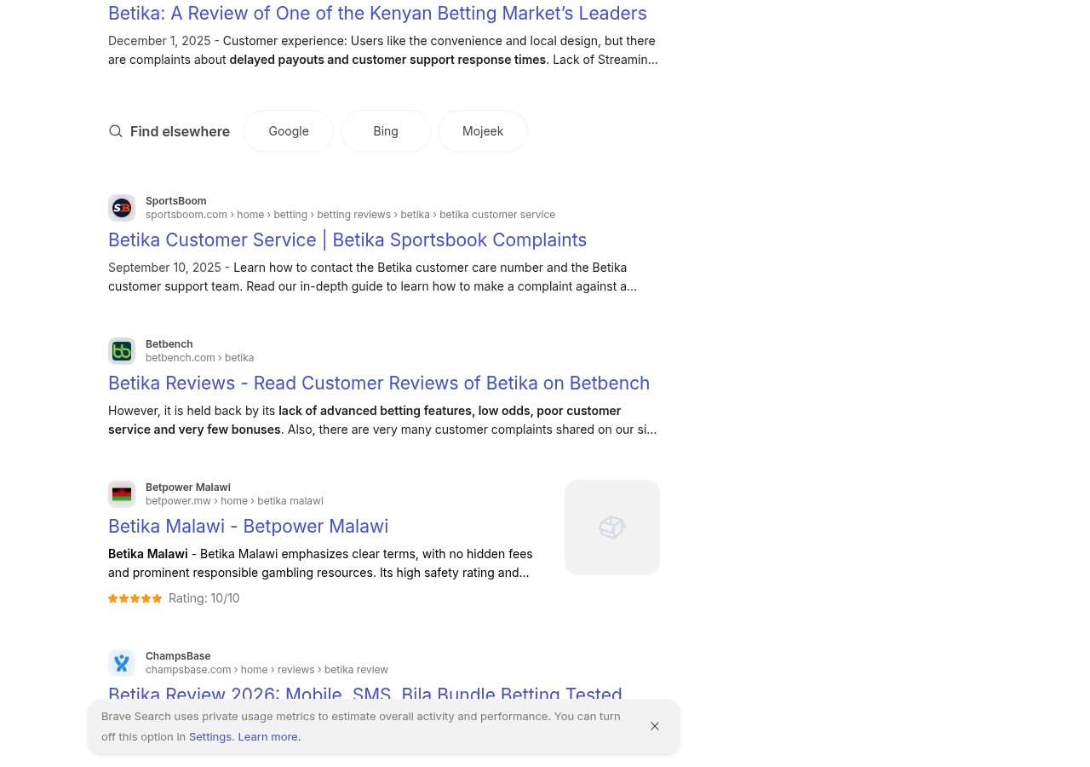The width and height of the screenshot is (1090, 767).
Task: Open Betika Customer Service Sportsbook Complaints result
Action: [347, 240]
